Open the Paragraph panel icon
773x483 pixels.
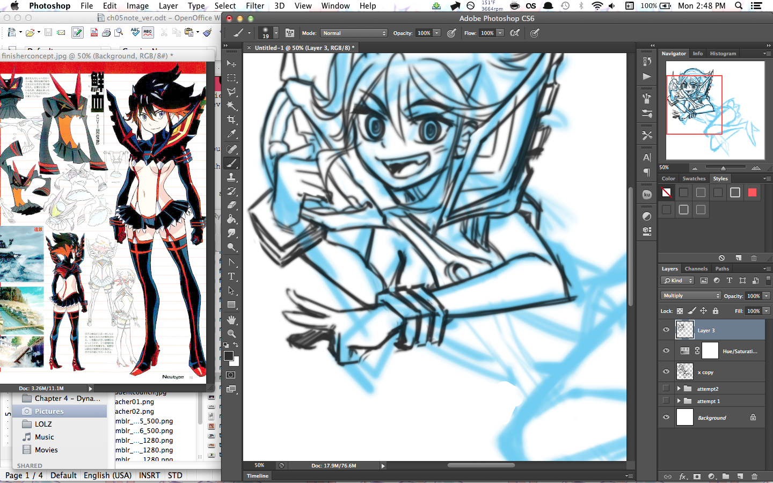pos(647,172)
